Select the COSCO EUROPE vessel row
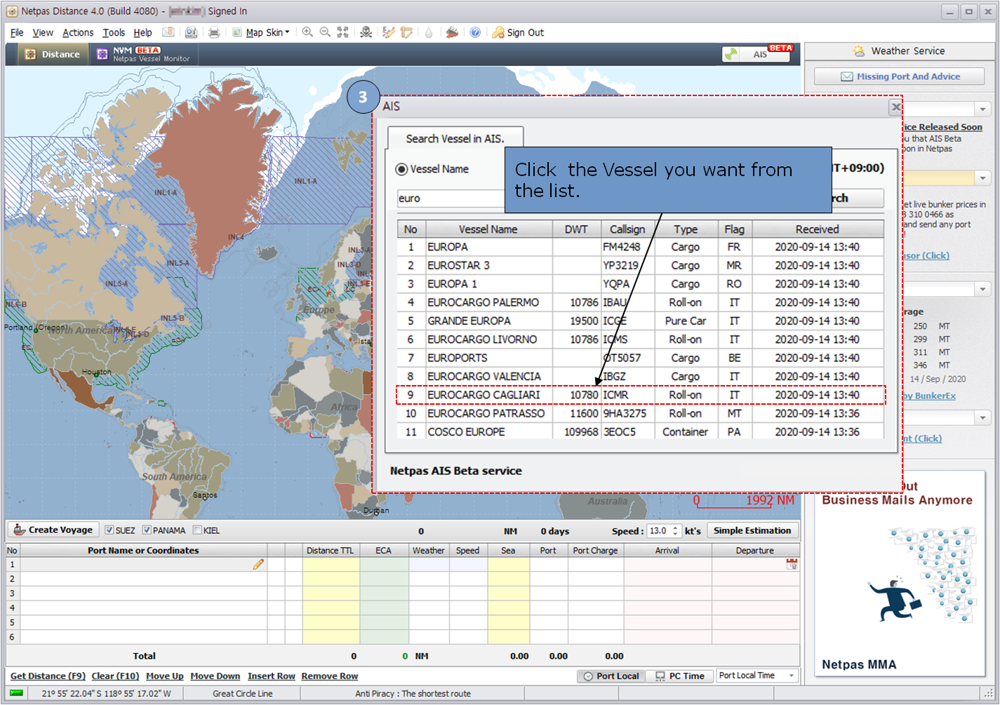This screenshot has width=1000, height=705. coord(641,432)
